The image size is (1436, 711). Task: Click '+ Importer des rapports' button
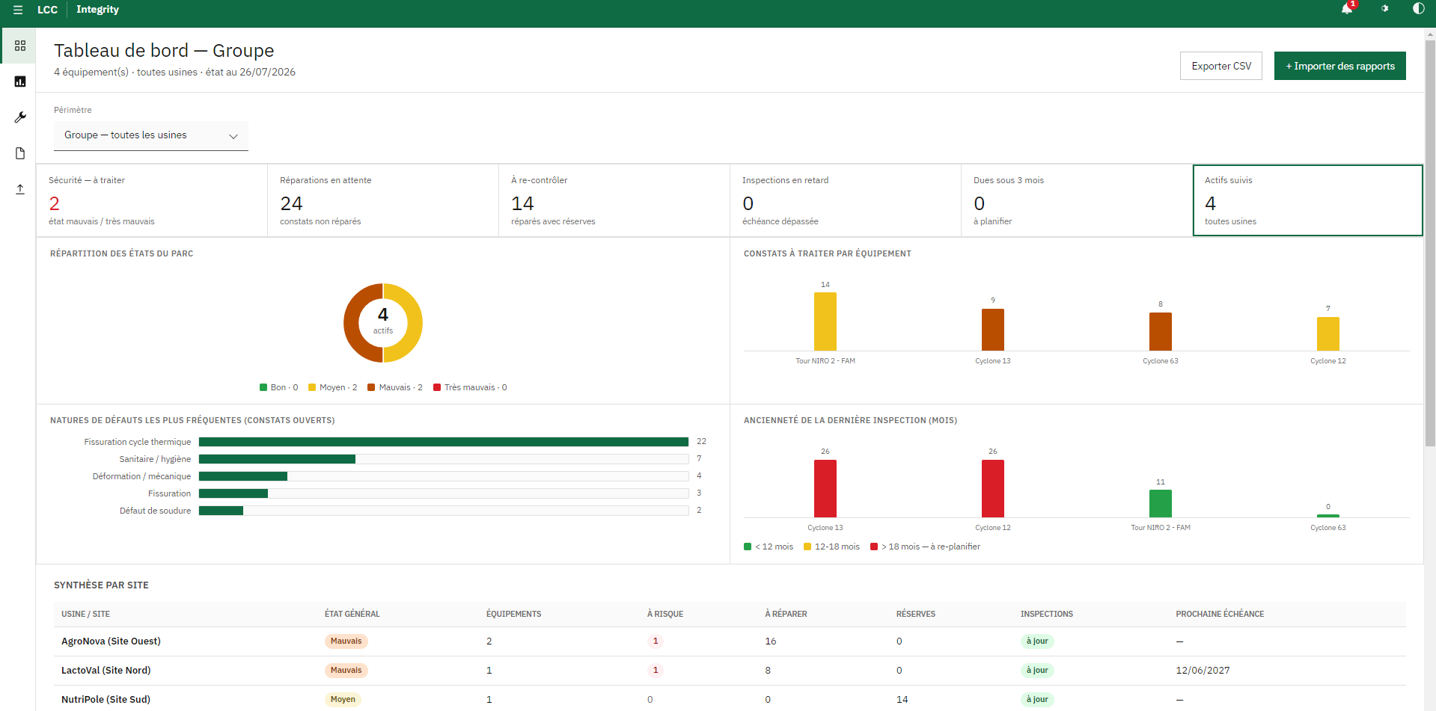[x=1339, y=66]
